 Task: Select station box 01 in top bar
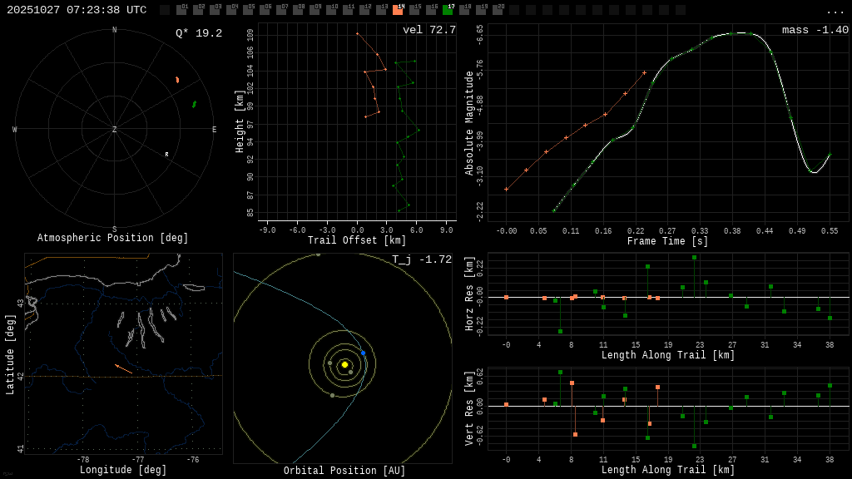point(181,10)
